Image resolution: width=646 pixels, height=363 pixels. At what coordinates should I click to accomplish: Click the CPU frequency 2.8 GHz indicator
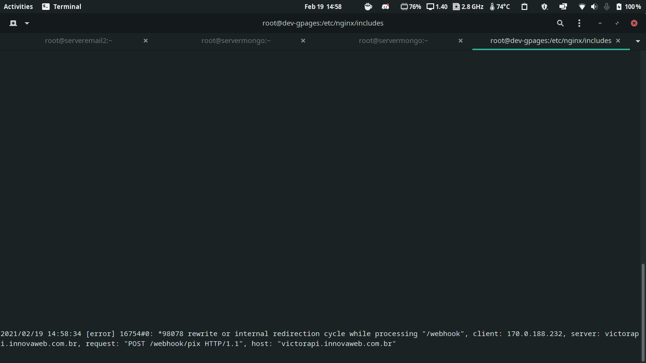(x=468, y=7)
